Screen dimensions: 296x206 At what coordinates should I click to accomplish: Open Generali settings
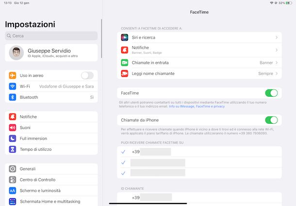point(51,169)
